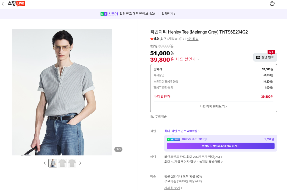This screenshot has width=287, height=190.
Task: Expand 라인프렌즈 카드 추가 적립 benefit
Action: [x=193, y=157]
